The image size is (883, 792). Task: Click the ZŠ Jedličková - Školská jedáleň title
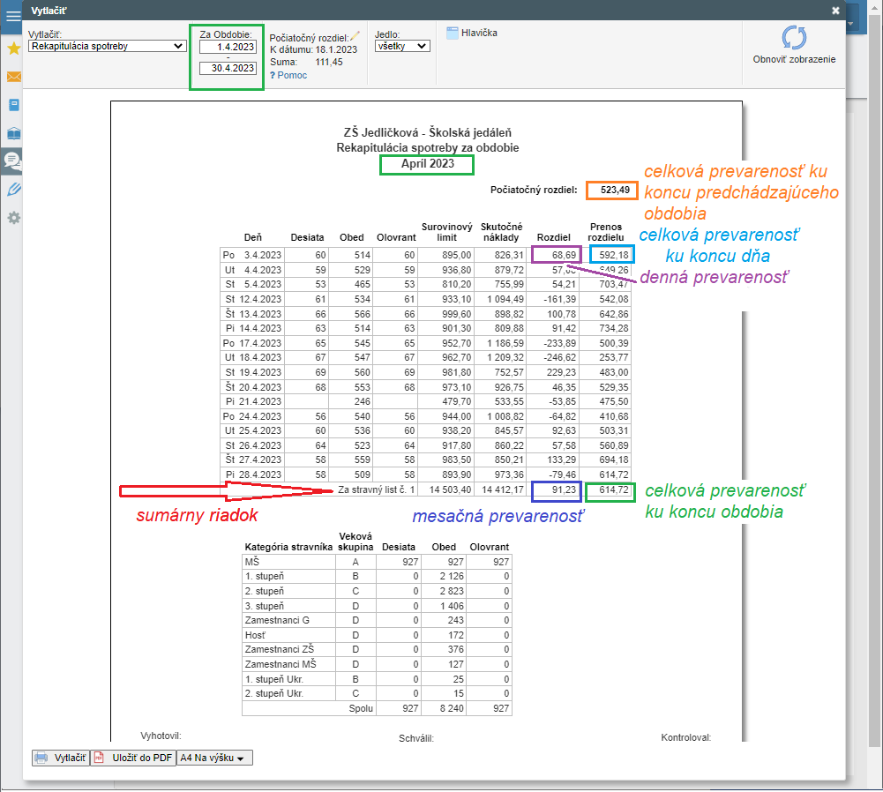coord(428,133)
